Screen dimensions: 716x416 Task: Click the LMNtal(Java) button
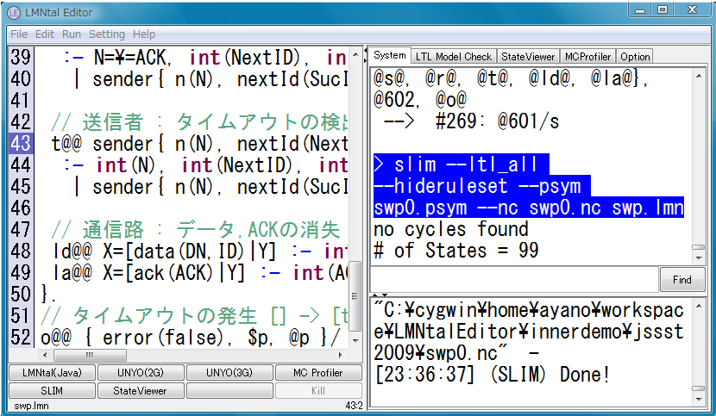click(x=51, y=373)
